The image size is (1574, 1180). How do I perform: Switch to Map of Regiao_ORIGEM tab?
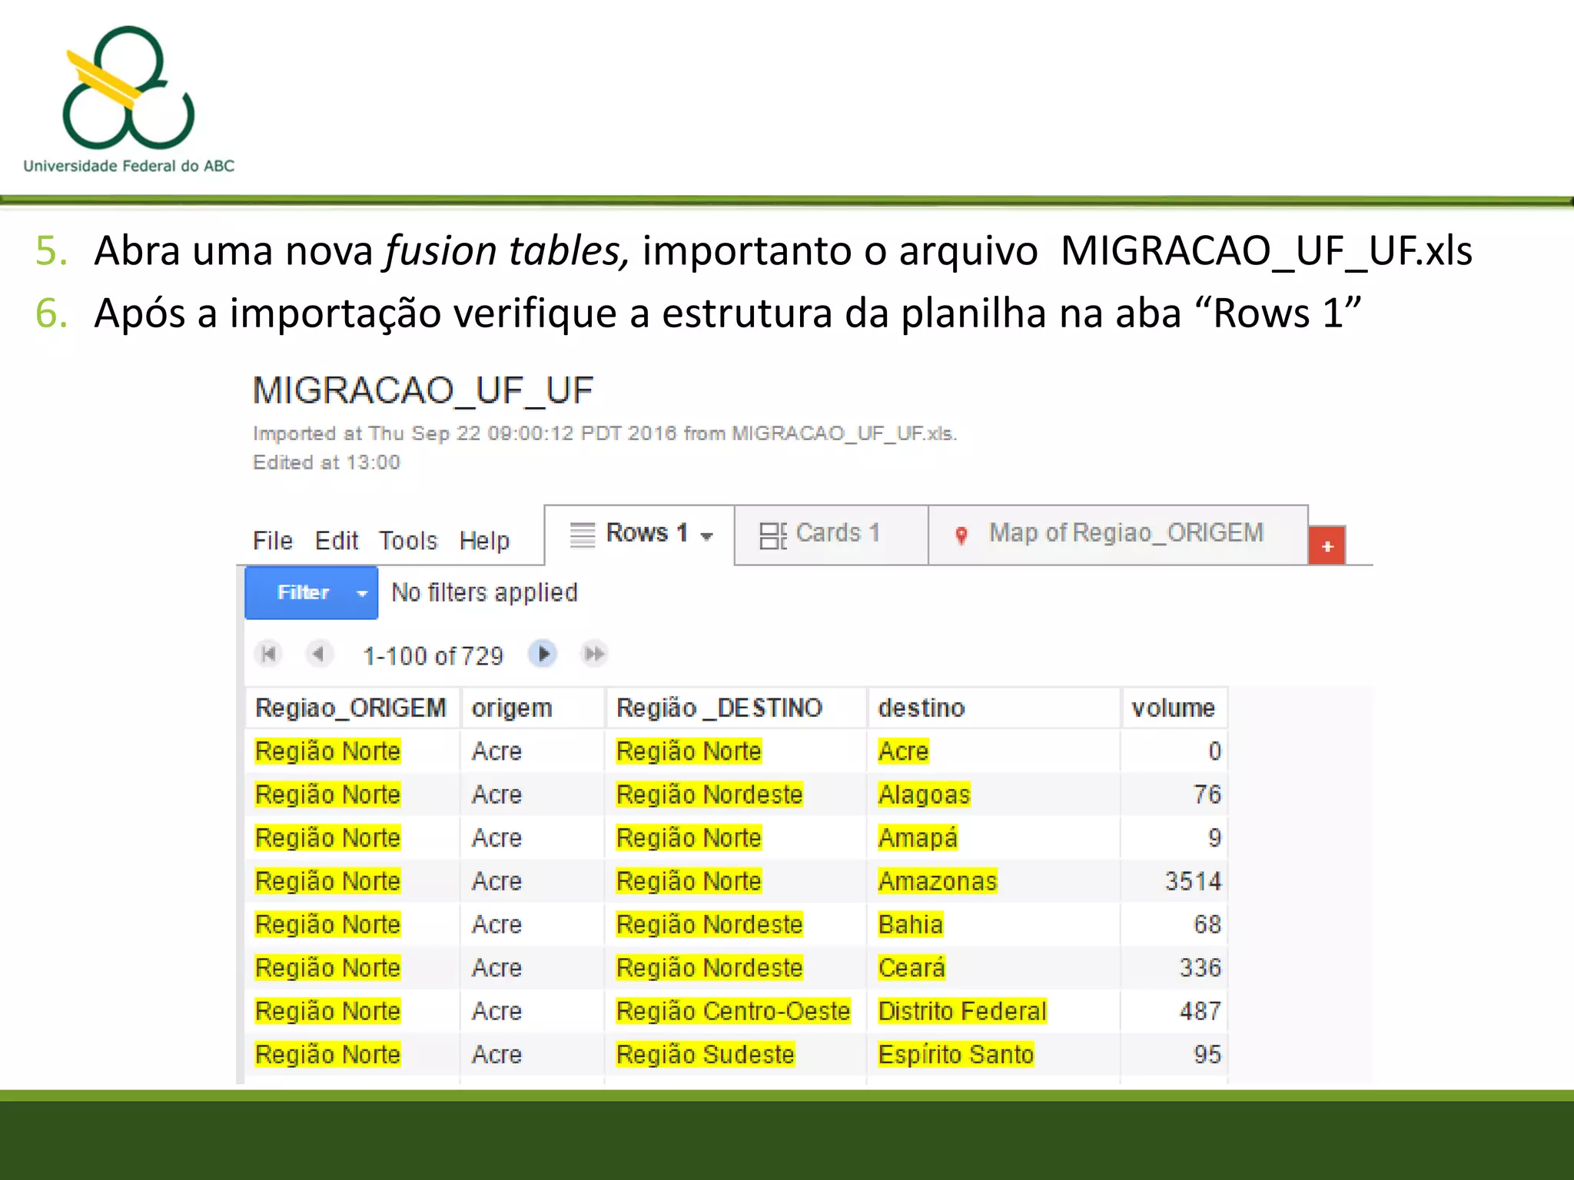click(x=1118, y=535)
